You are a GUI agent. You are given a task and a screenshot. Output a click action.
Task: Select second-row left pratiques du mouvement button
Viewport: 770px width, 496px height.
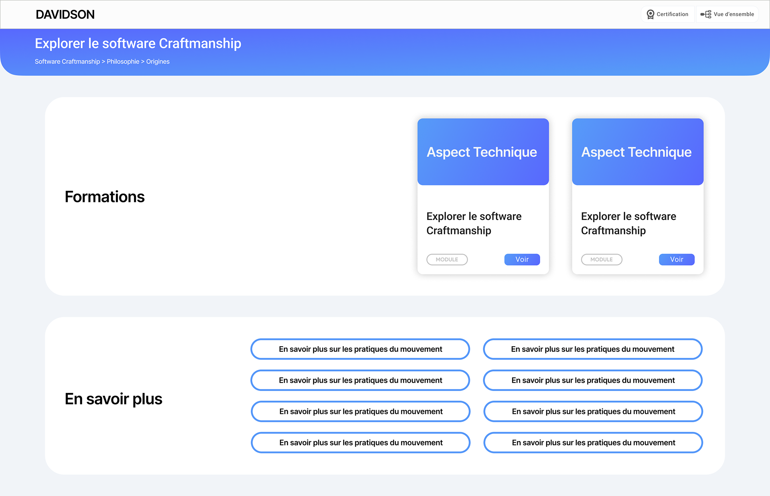[x=360, y=380]
